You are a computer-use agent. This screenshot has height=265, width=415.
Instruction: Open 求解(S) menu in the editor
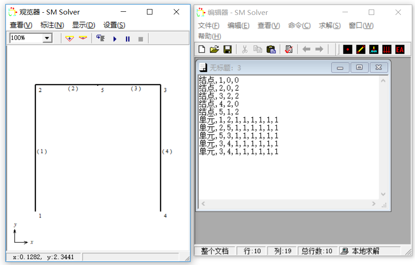[330, 25]
